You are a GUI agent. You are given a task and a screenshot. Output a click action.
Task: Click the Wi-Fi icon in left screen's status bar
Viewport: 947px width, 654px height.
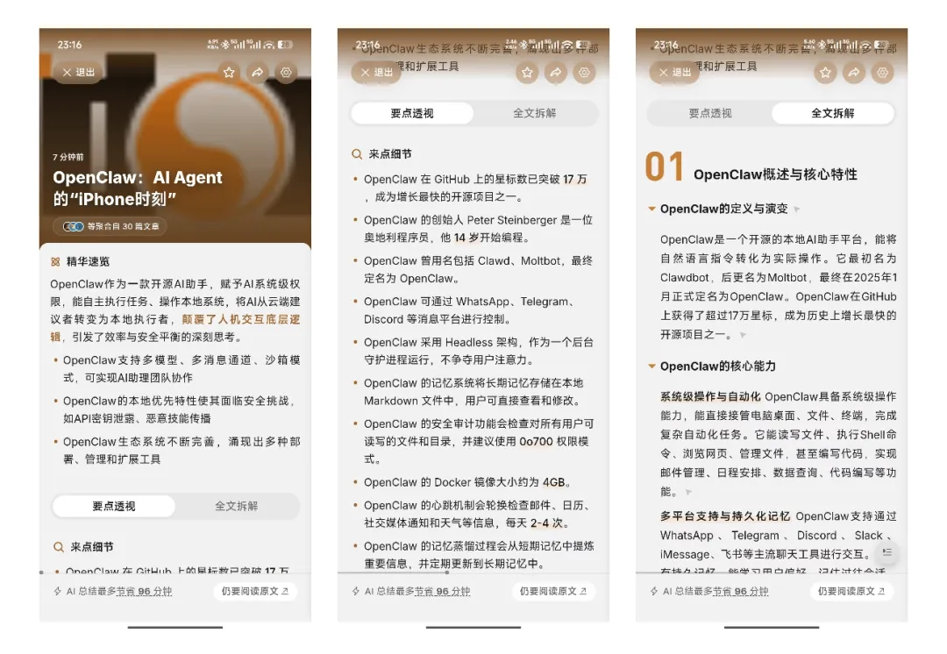269,45
